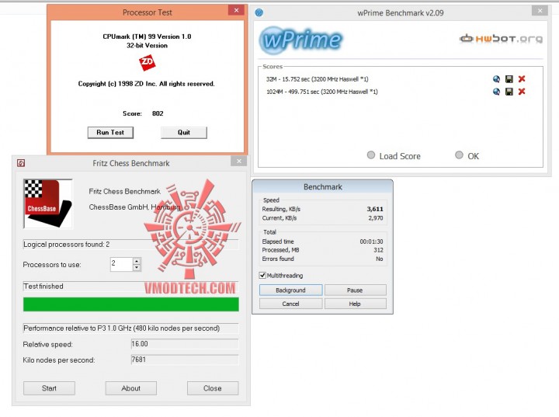Click the wPrime title bar icon
559x417 pixels.
(259, 13)
